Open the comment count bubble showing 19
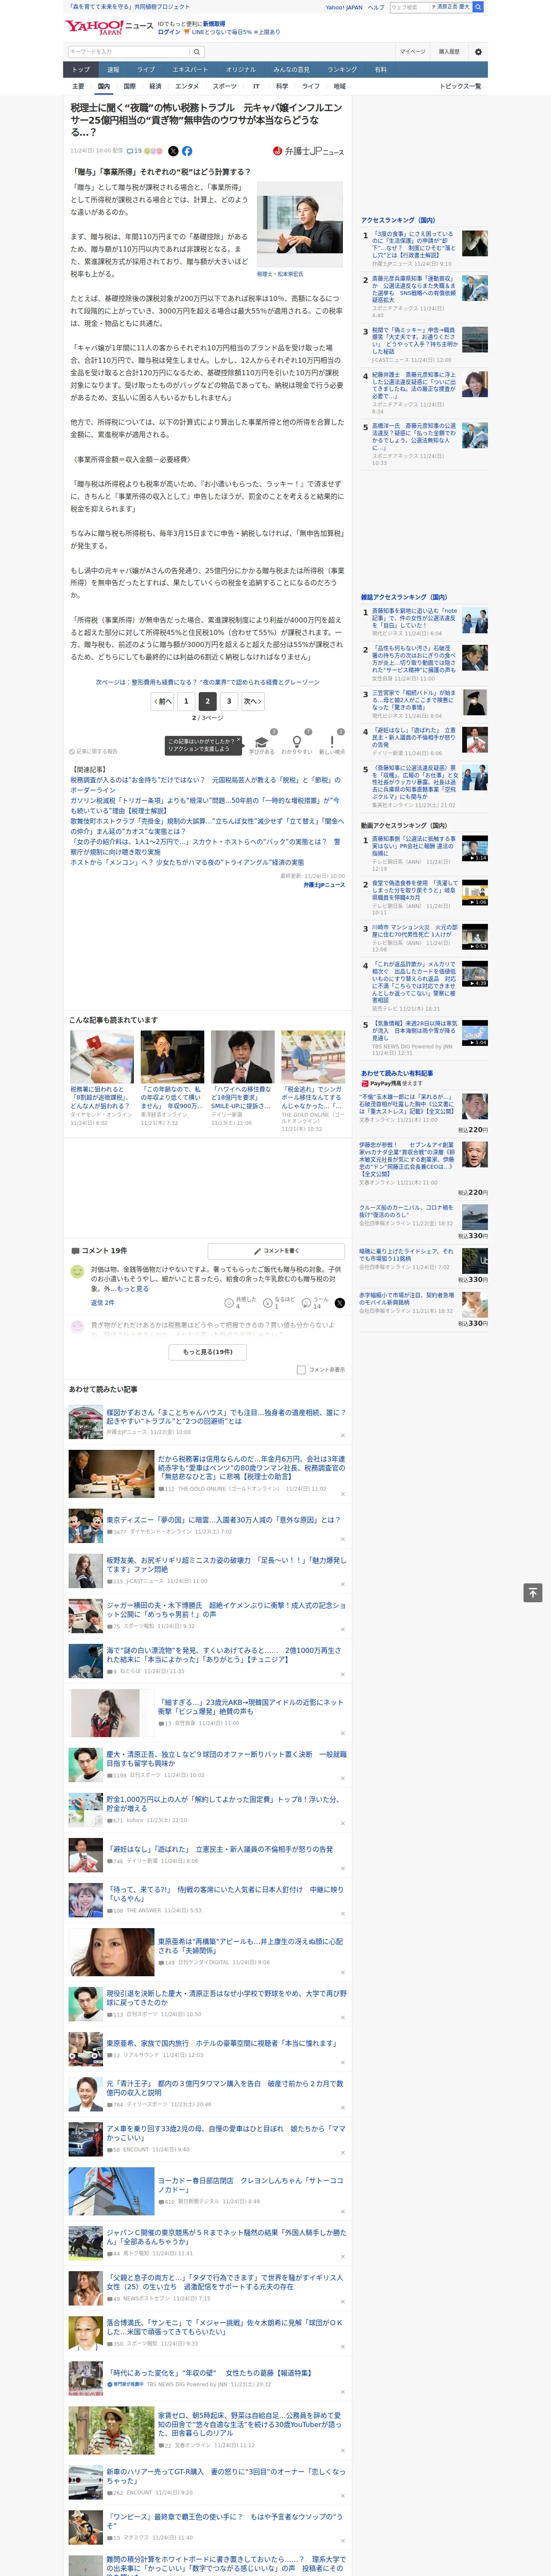Image resolution: width=551 pixels, height=2576 pixels. [x=134, y=151]
